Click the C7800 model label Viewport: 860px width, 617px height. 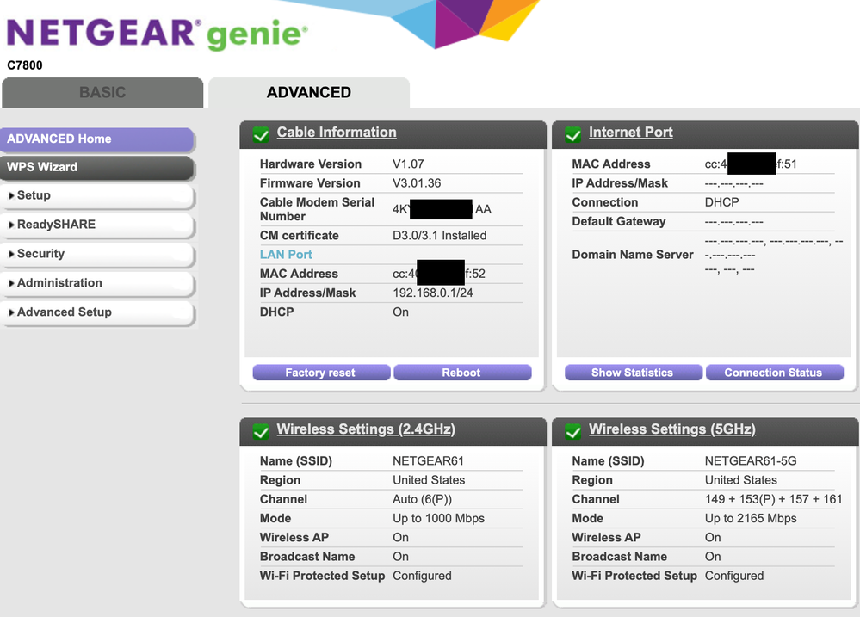click(25, 65)
